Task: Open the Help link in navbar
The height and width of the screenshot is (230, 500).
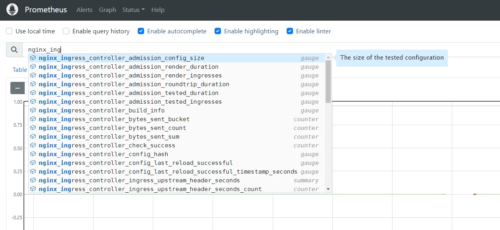Action: [158, 10]
